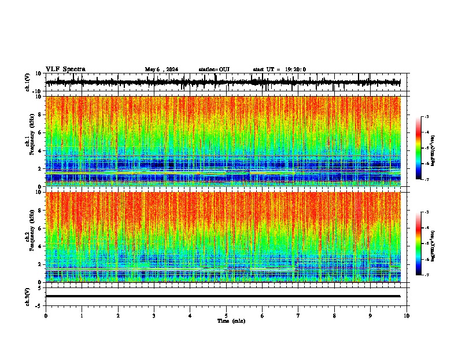Click the "6" kHz tick on ch.1 frequency axis

[40, 132]
